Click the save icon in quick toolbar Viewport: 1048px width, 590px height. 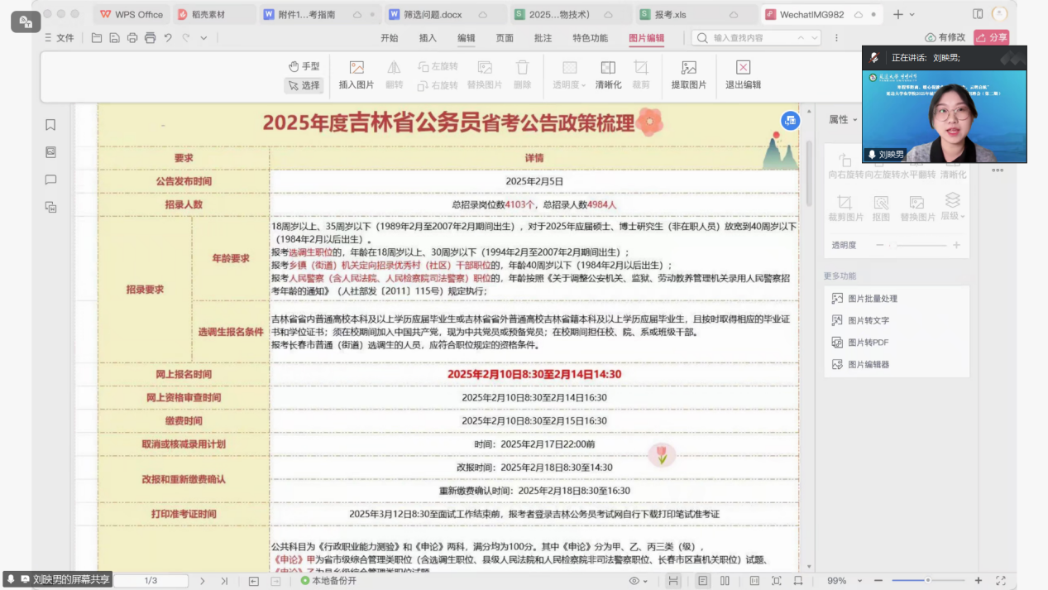(x=114, y=38)
